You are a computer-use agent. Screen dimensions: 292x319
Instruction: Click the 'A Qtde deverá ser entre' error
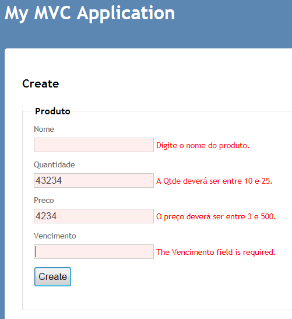(214, 181)
